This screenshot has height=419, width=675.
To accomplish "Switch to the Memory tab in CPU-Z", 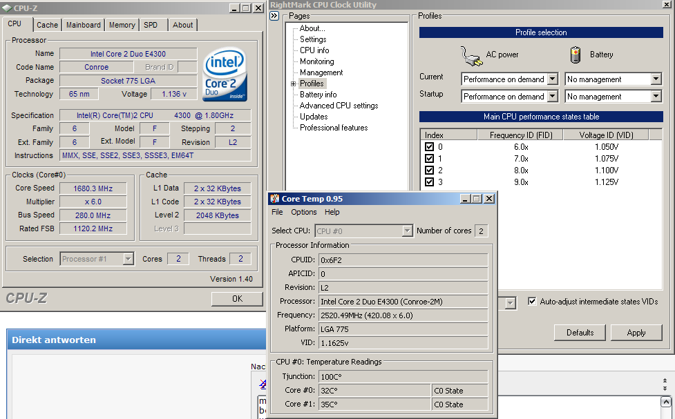I will [122, 25].
